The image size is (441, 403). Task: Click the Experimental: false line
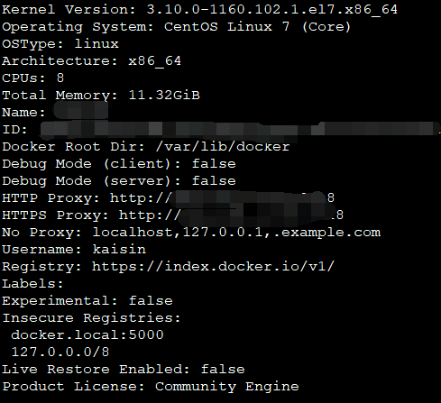[x=87, y=301]
